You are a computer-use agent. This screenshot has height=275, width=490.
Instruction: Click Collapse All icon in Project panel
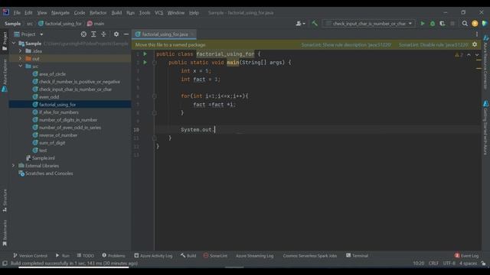pyautogui.click(x=103, y=34)
